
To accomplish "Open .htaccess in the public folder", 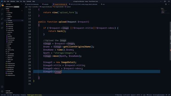I will (14, 22).
